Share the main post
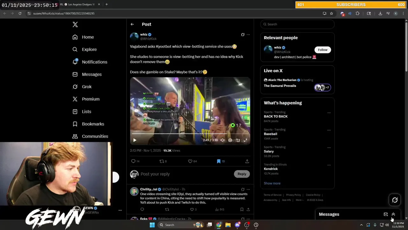The height and width of the screenshot is (230, 408). (247, 161)
